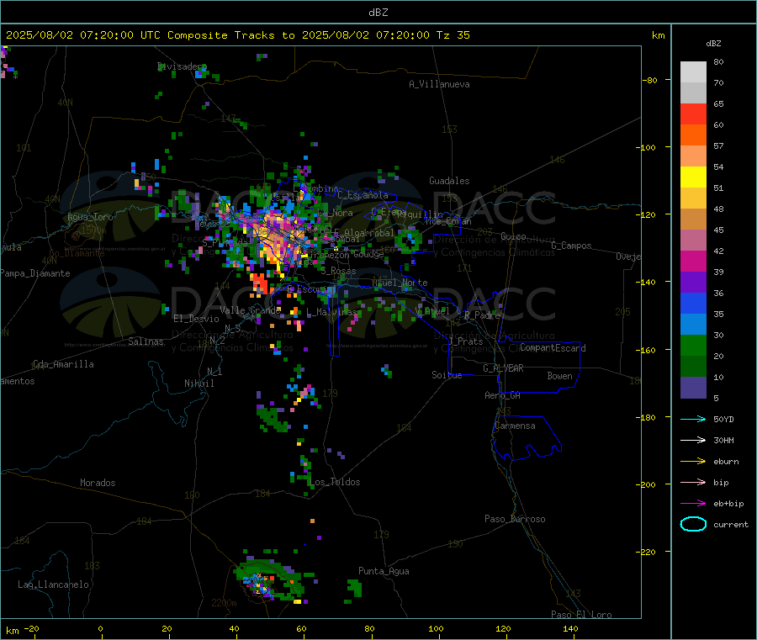Click the Paso_Barroso place label
This screenshot has height=640, width=757.
(x=515, y=519)
